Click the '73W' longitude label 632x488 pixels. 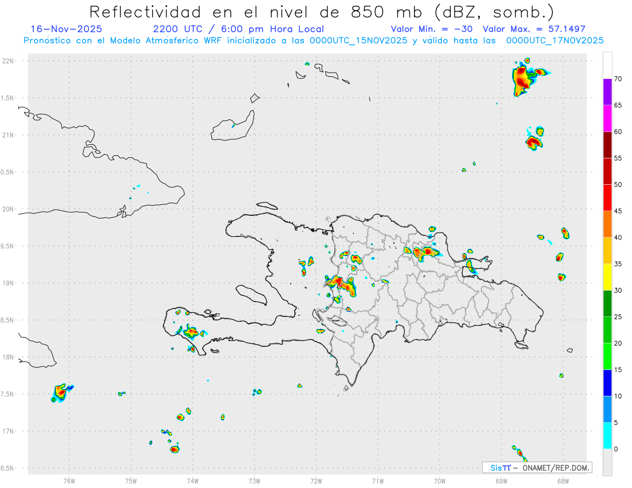tap(254, 481)
